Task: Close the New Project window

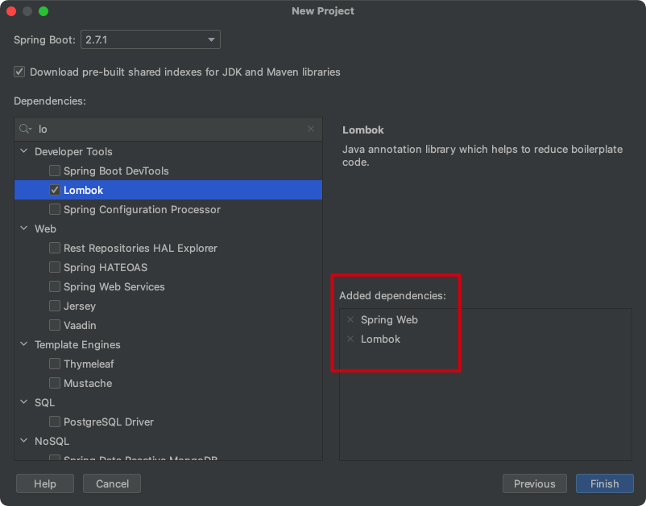Action: (11, 11)
